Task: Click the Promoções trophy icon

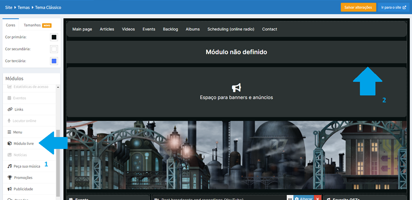Action: (10, 178)
